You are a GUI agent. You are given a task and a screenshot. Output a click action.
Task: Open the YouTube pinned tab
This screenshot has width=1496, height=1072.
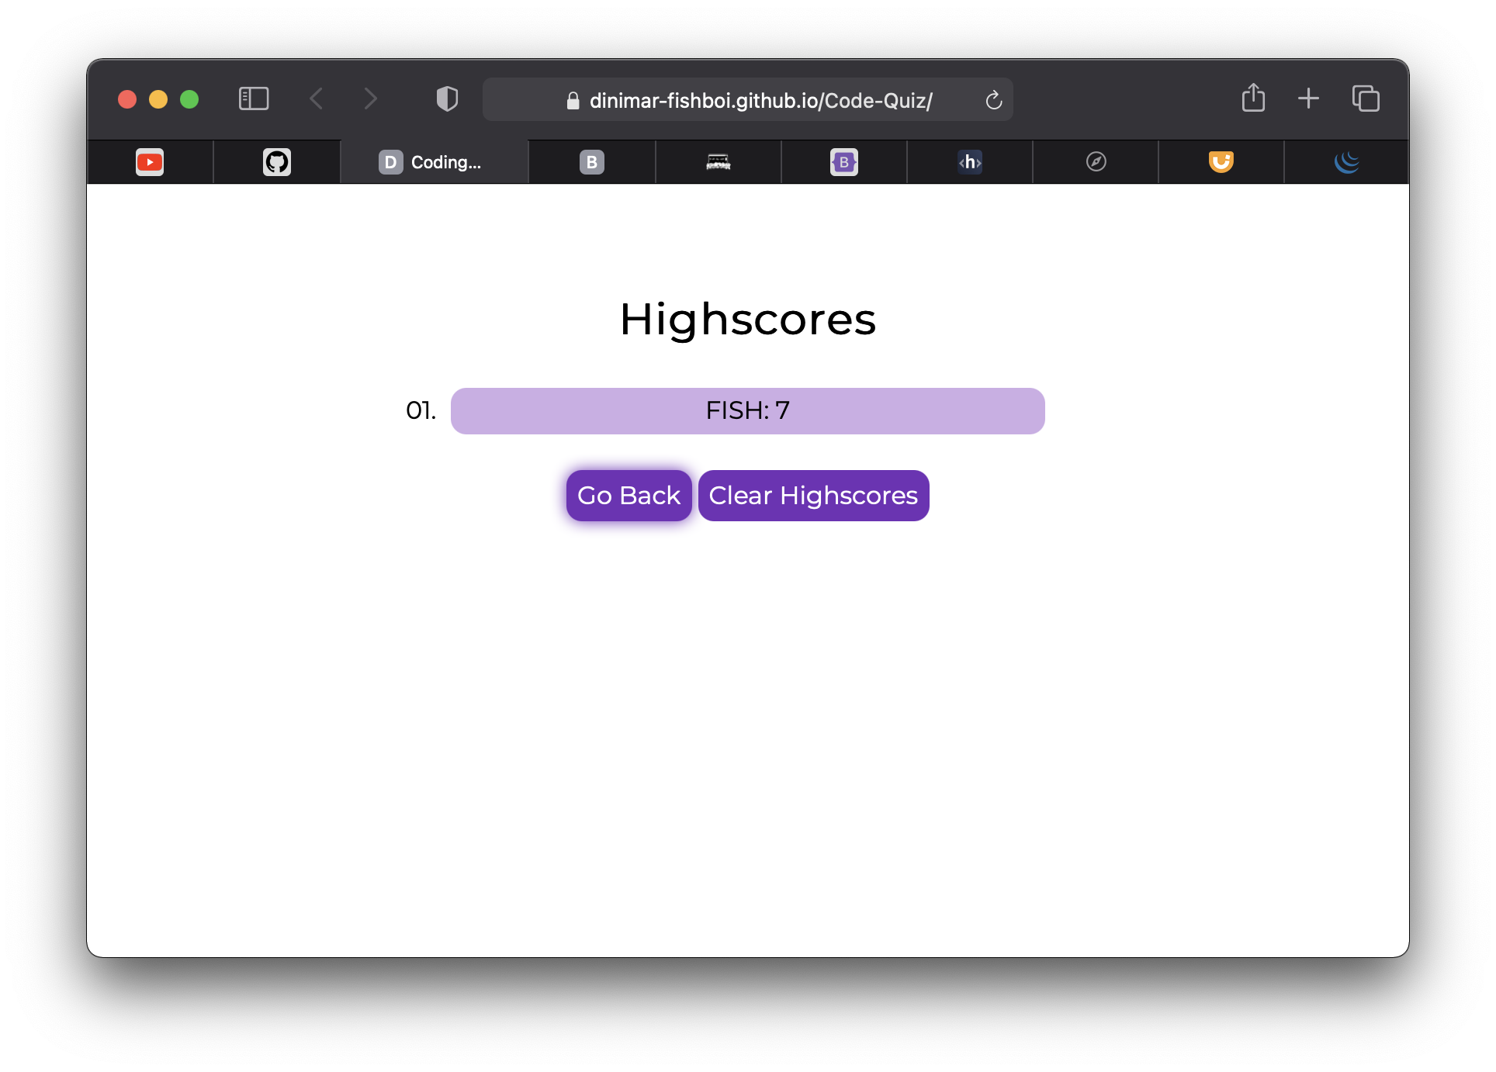[x=150, y=162]
